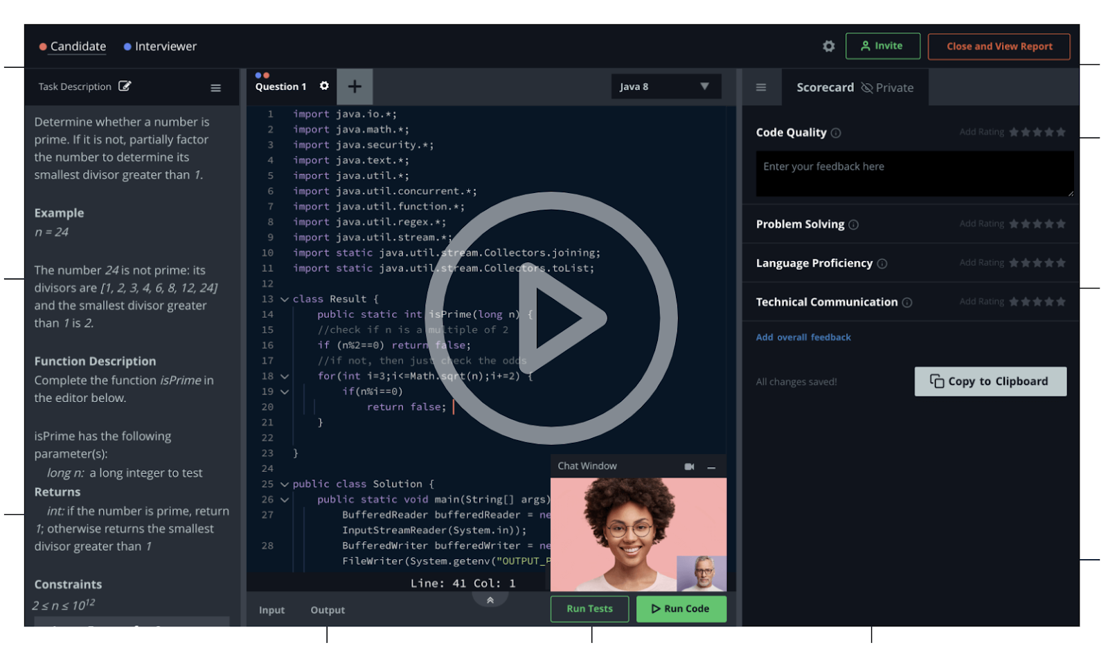Show info for Code Quality
Screen dimensions: 1108x647
click(x=836, y=133)
